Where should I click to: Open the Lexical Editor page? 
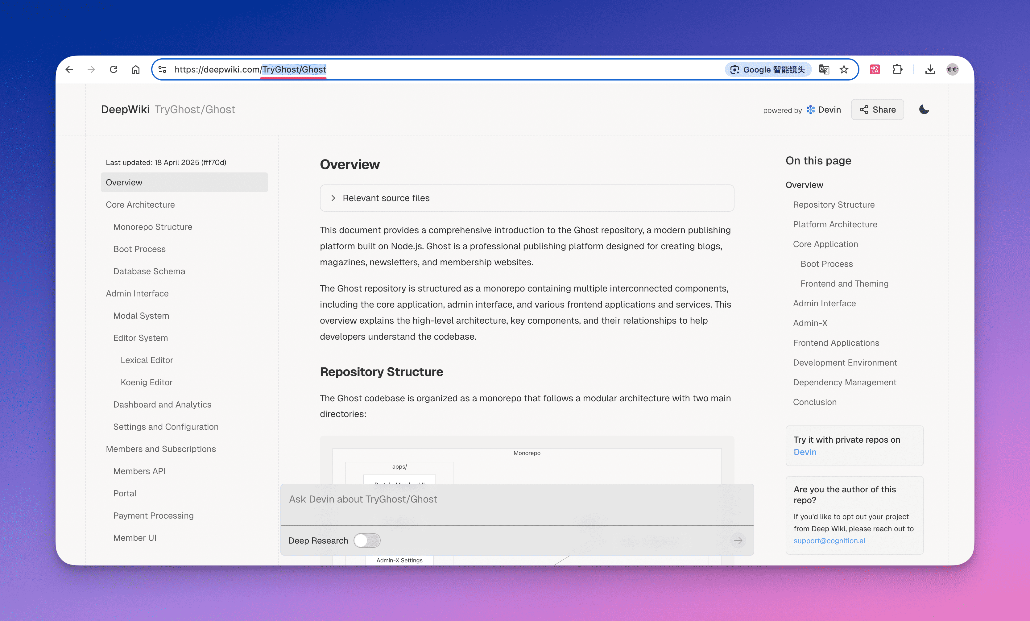click(147, 360)
